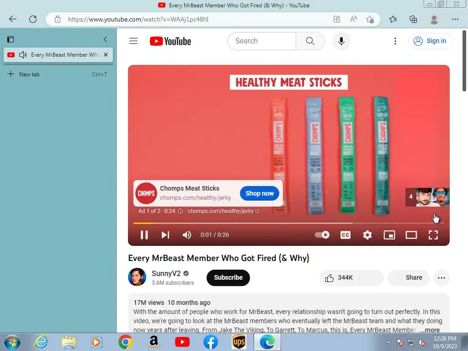
Task: Click the page vertical scrollbar
Action: tap(464, 61)
